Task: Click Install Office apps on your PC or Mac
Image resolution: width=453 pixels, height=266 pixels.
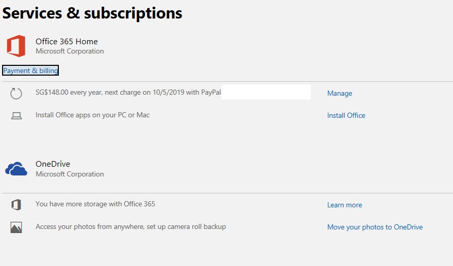Action: point(93,115)
